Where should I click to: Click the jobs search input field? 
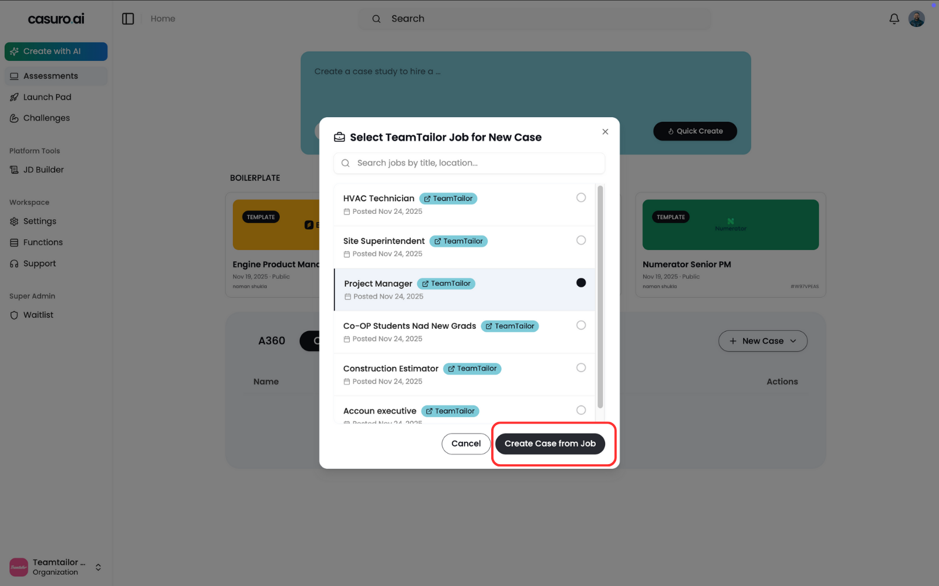[x=468, y=163]
